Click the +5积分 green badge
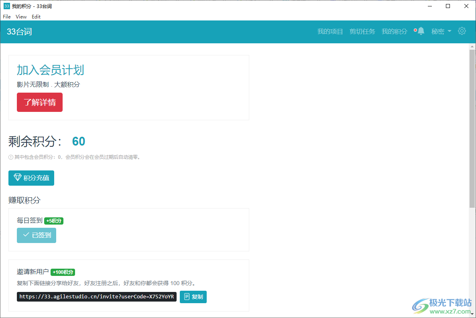 click(54, 221)
